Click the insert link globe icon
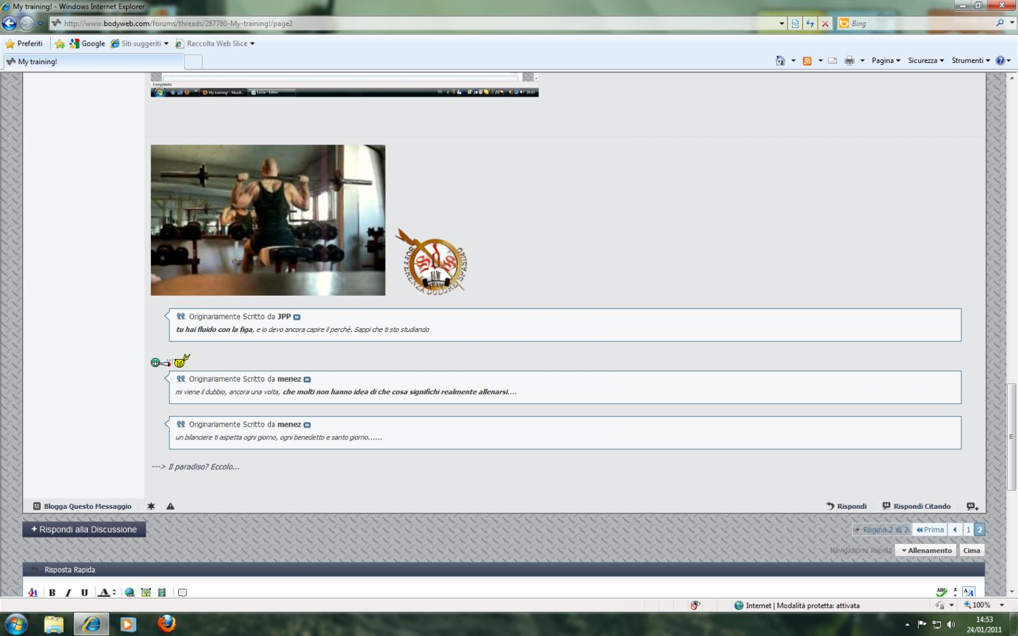The height and width of the screenshot is (636, 1018). [x=130, y=592]
